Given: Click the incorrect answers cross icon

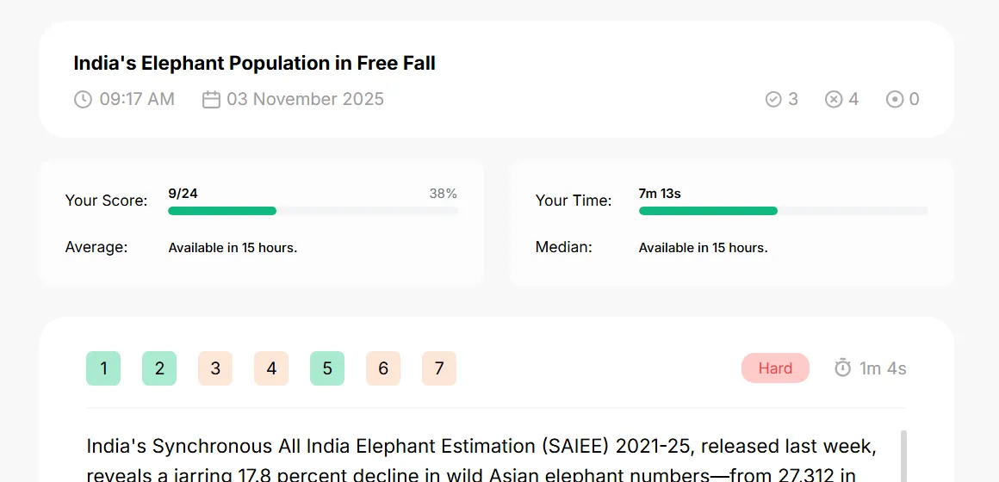Looking at the screenshot, I should (834, 99).
